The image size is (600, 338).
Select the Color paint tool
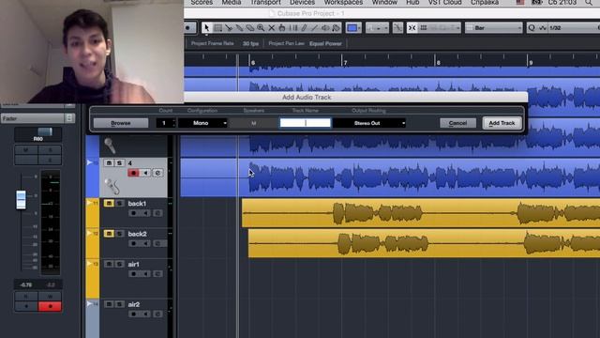[336, 27]
